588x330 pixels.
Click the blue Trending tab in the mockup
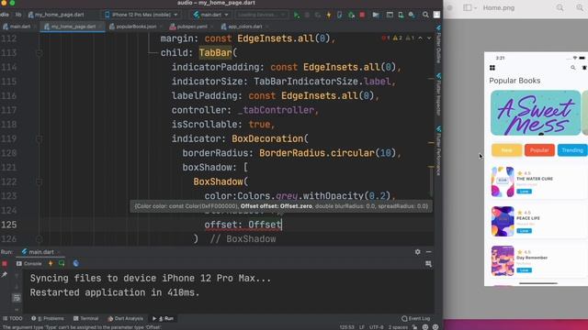coord(572,150)
